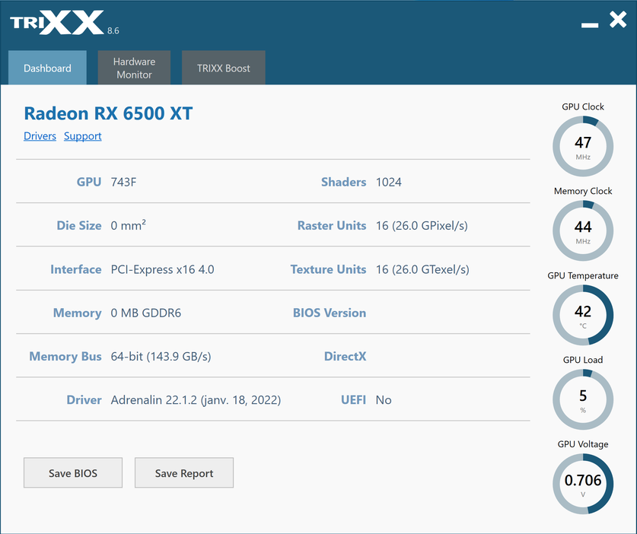Click the Drivers link
This screenshot has width=637, height=534.
click(x=40, y=136)
